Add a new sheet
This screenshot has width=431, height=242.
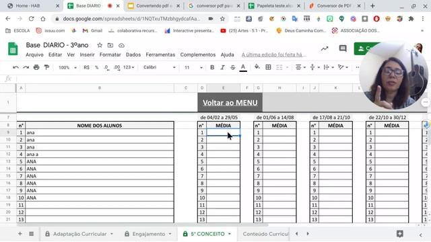tap(20, 234)
